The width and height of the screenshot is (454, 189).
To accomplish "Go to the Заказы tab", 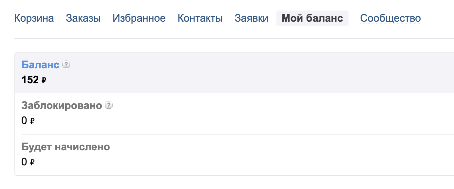I will [x=83, y=18].
